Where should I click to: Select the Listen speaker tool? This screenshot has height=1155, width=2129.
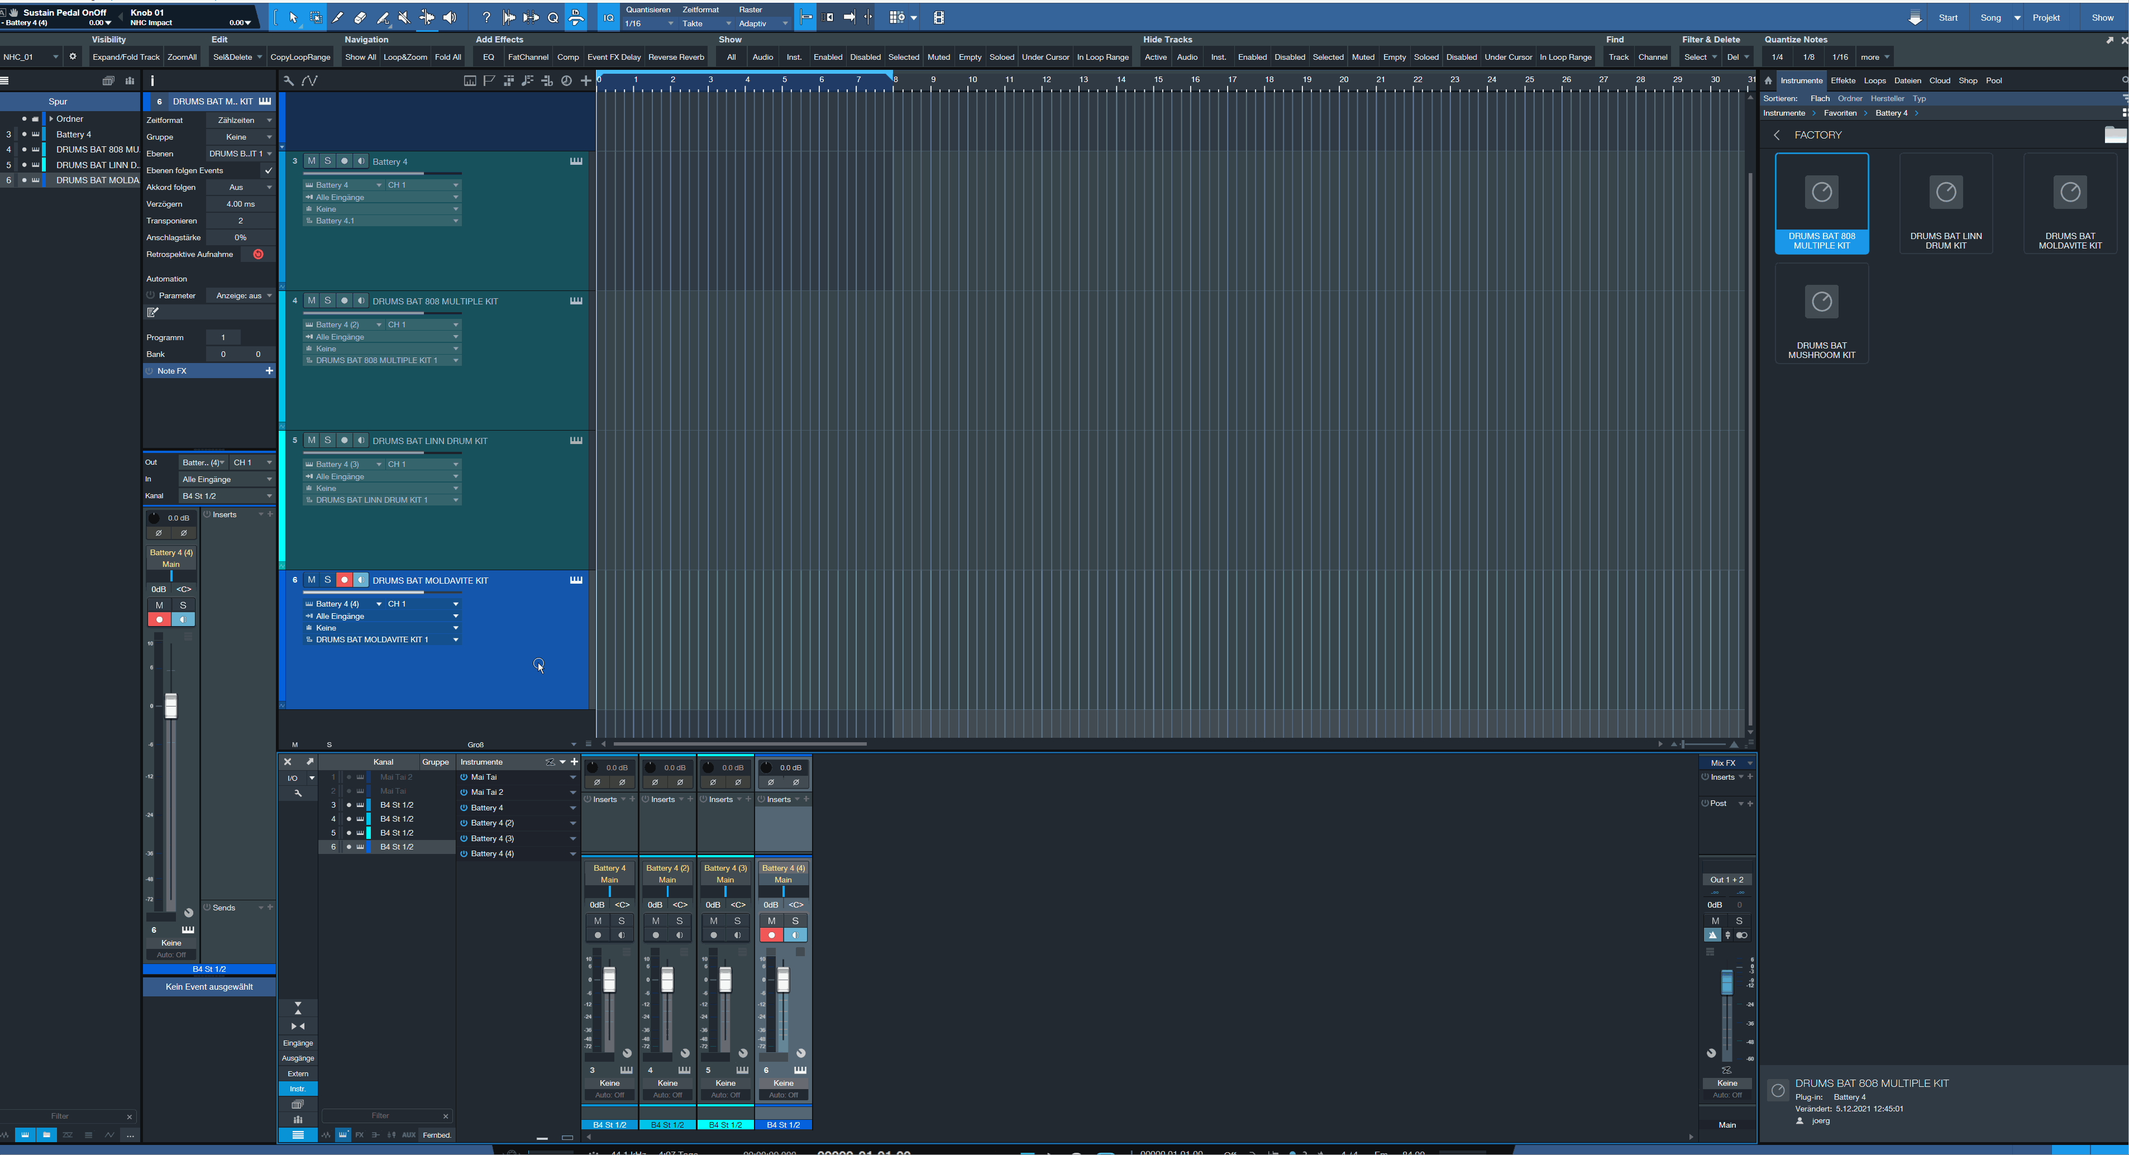pyautogui.click(x=450, y=17)
